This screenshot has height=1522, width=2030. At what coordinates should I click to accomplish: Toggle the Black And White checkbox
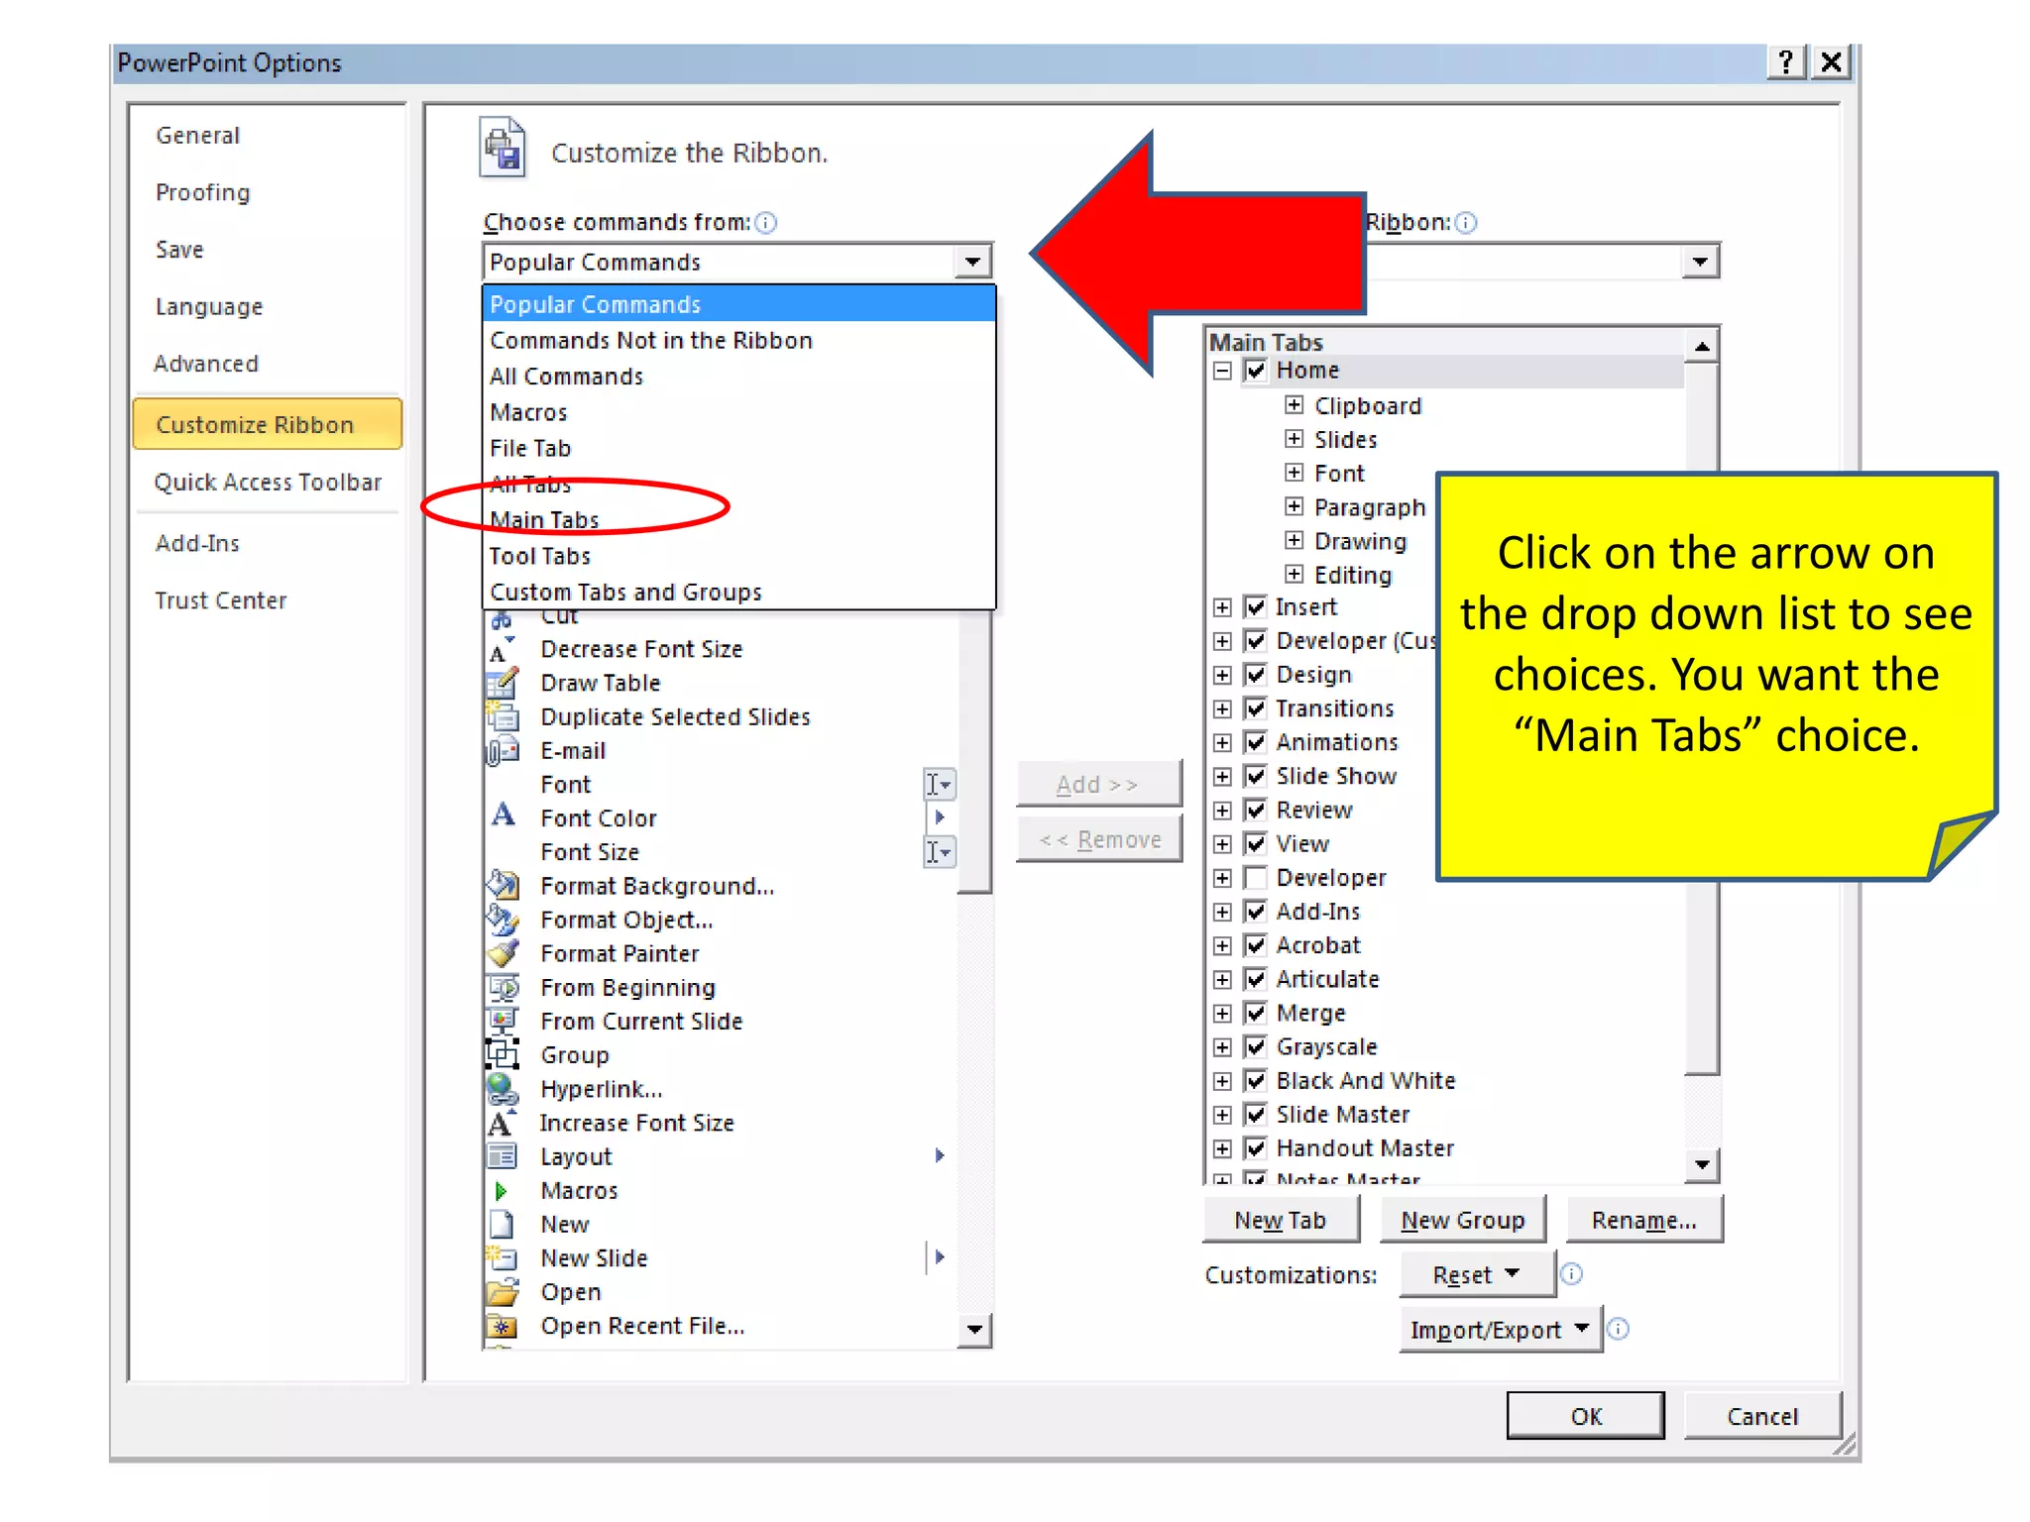[1255, 1081]
